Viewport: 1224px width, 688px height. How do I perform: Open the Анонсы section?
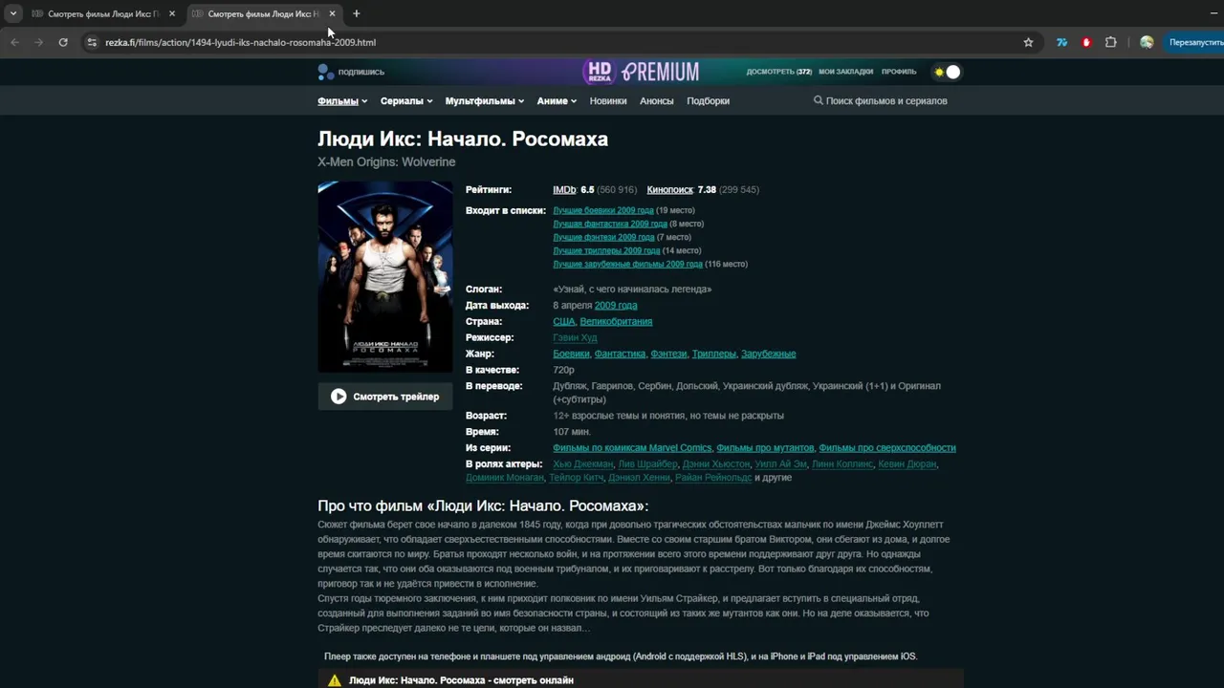coord(657,101)
